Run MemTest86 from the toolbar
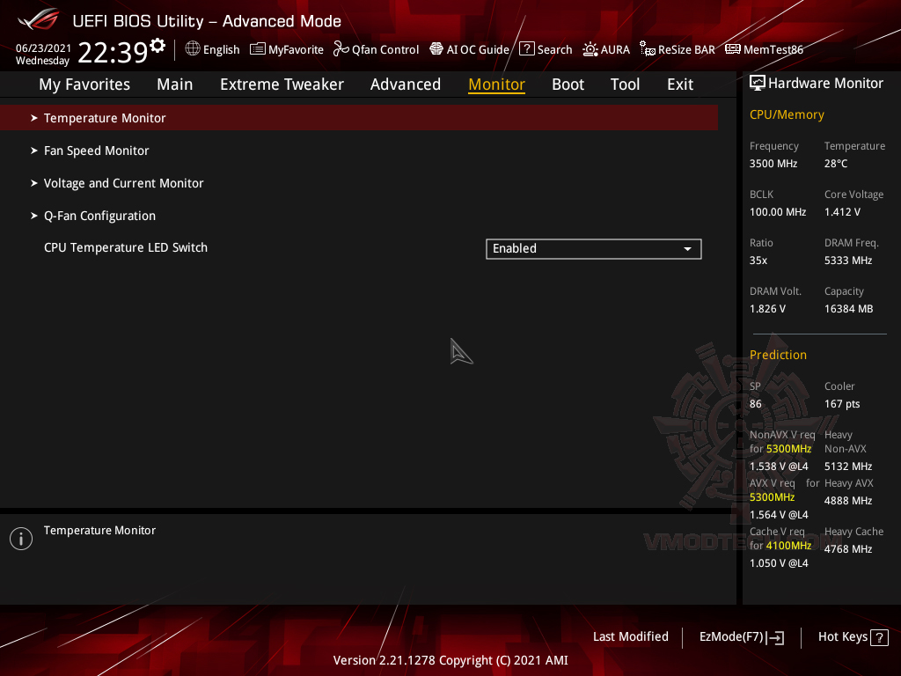Screen dimensions: 901x676 click(764, 49)
